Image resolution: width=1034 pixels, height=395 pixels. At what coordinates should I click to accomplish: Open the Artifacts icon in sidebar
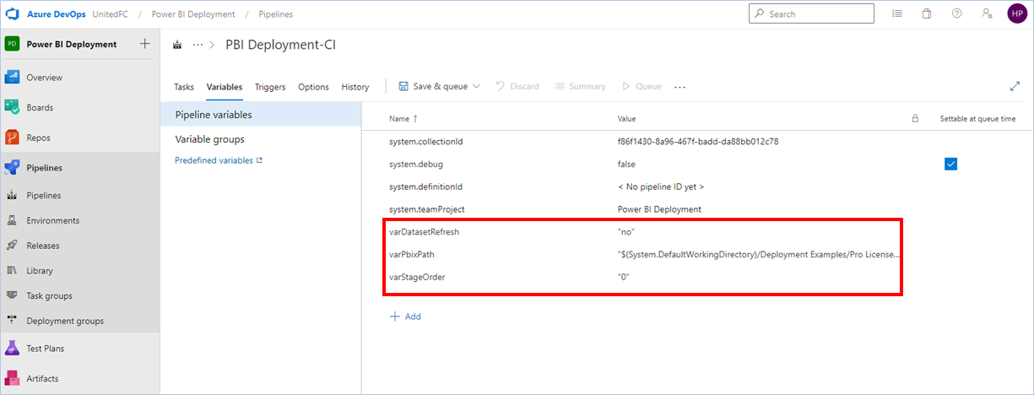pos(12,378)
